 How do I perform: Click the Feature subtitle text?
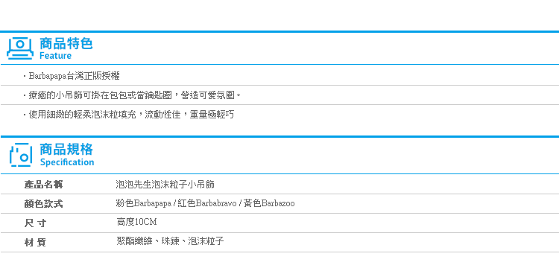(x=55, y=56)
